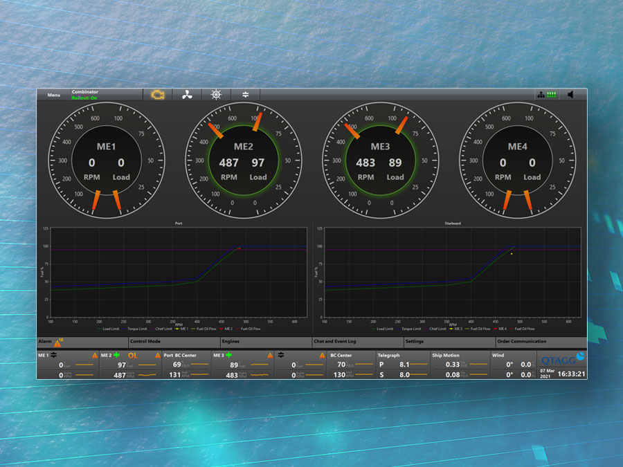Click the QTAGG logo

click(x=561, y=360)
